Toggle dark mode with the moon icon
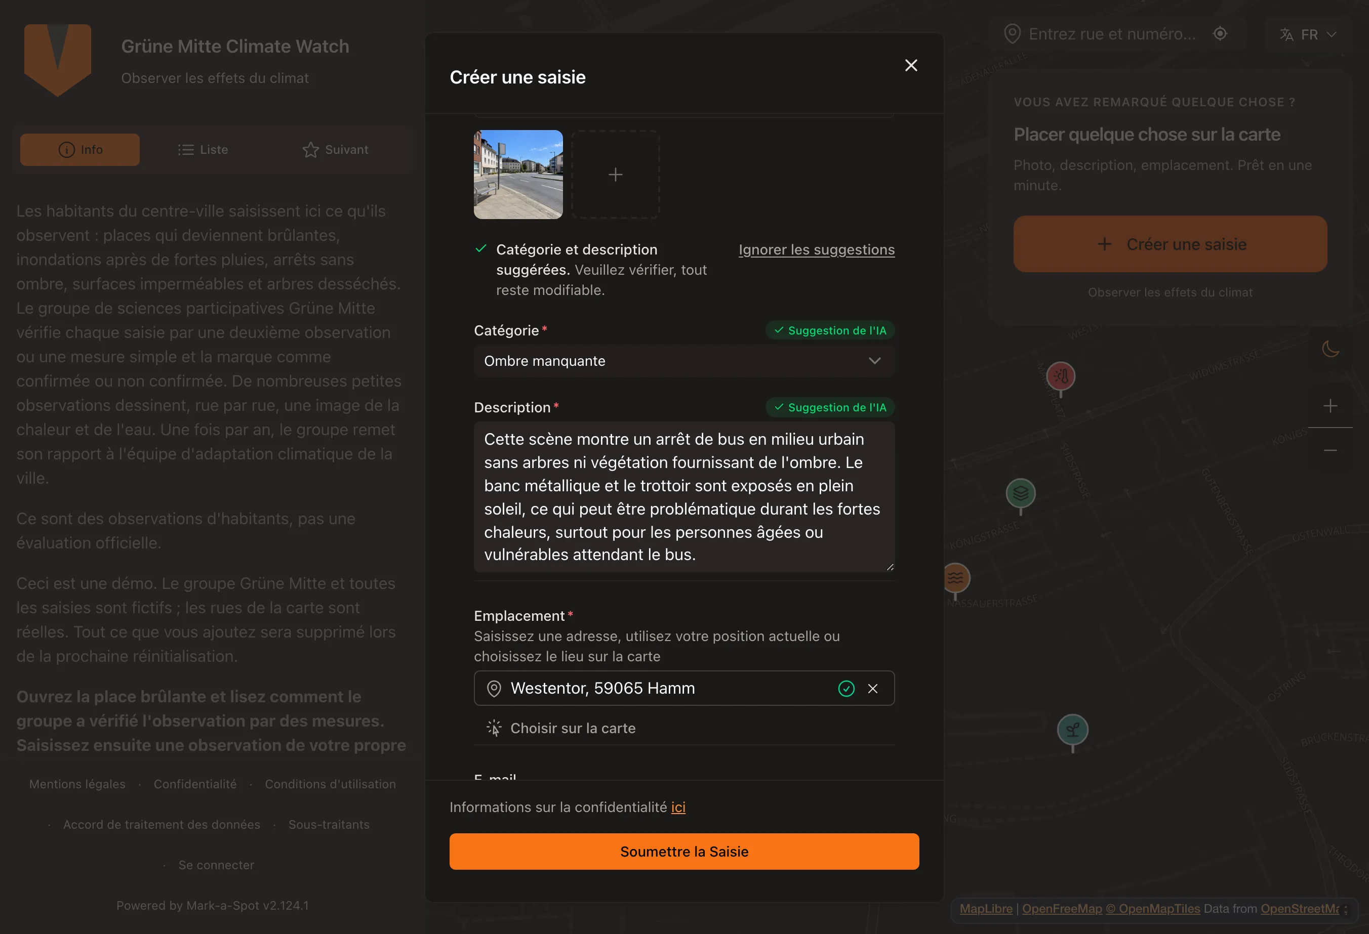This screenshot has height=934, width=1369. (x=1330, y=349)
